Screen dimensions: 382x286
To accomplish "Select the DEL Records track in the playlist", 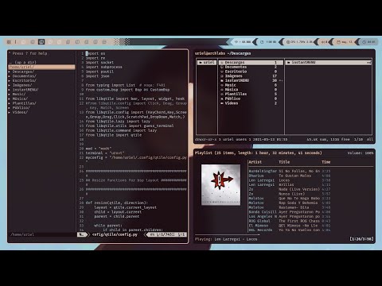I will pos(290,230).
